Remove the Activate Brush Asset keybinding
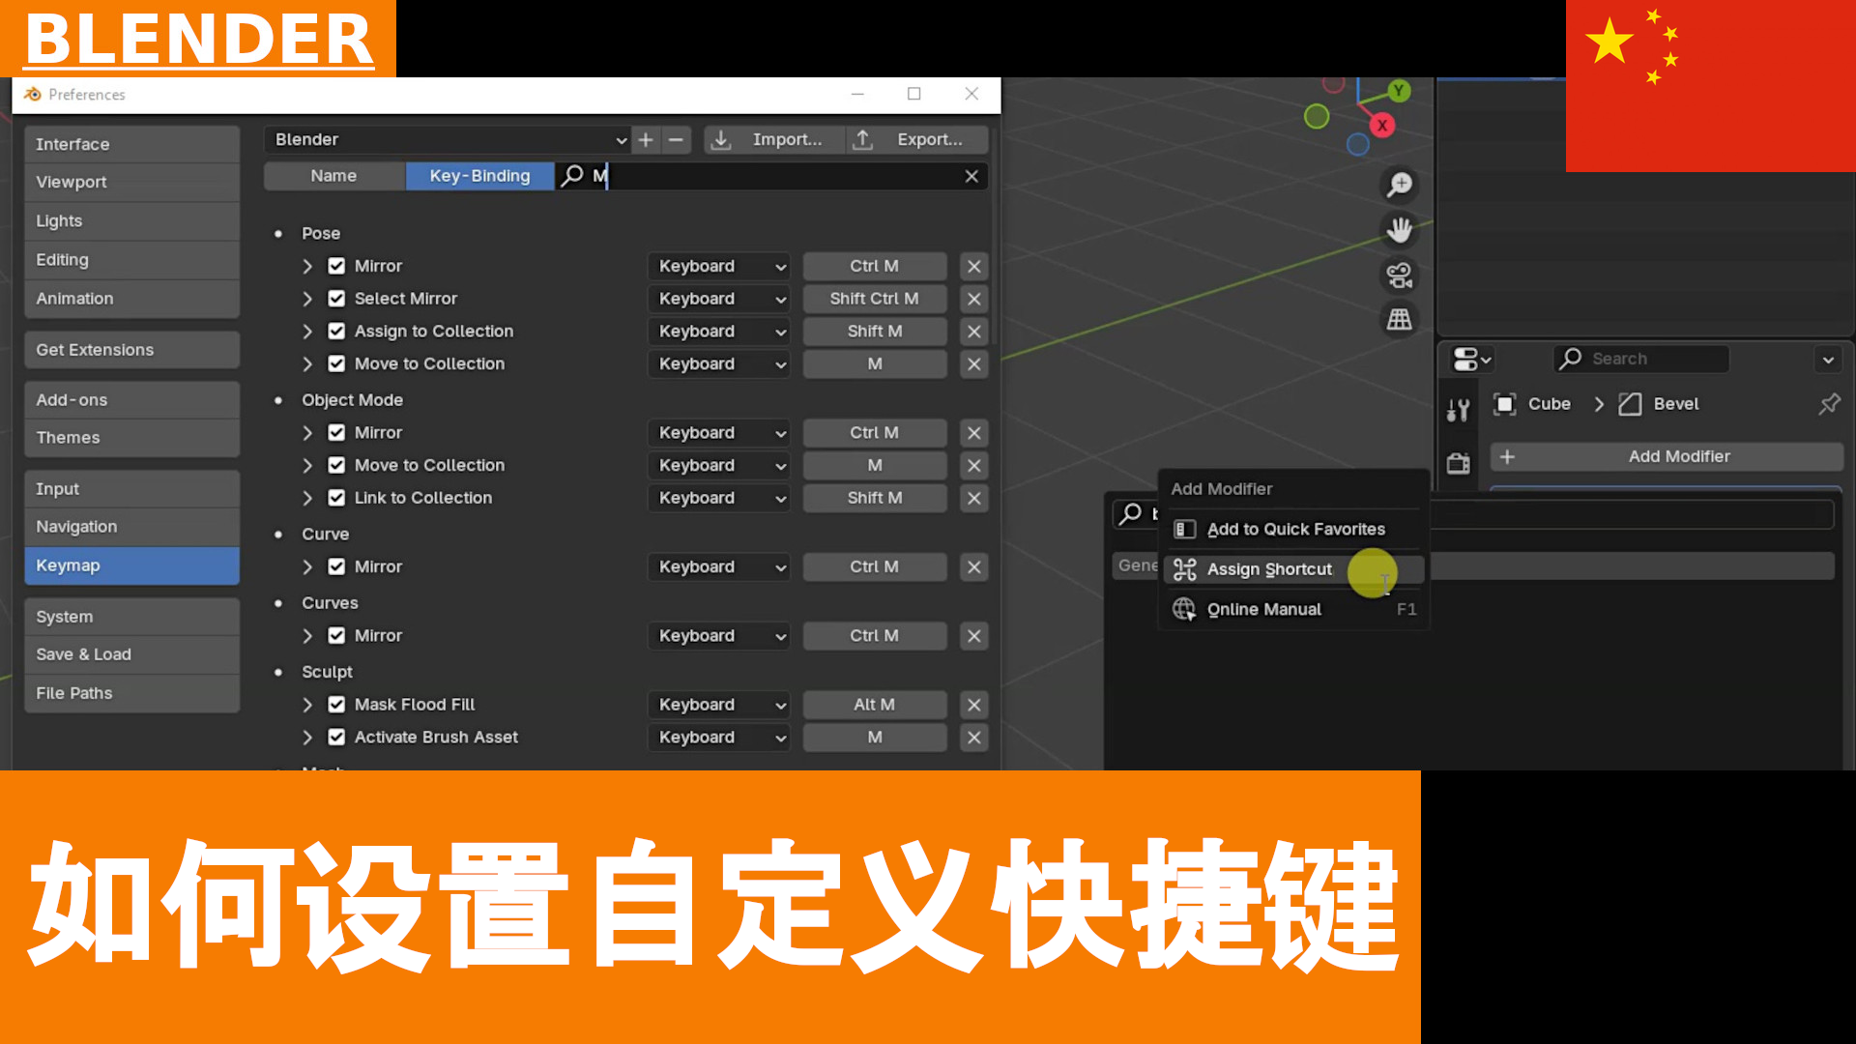Screen dimensions: 1856x1044 click(974, 738)
